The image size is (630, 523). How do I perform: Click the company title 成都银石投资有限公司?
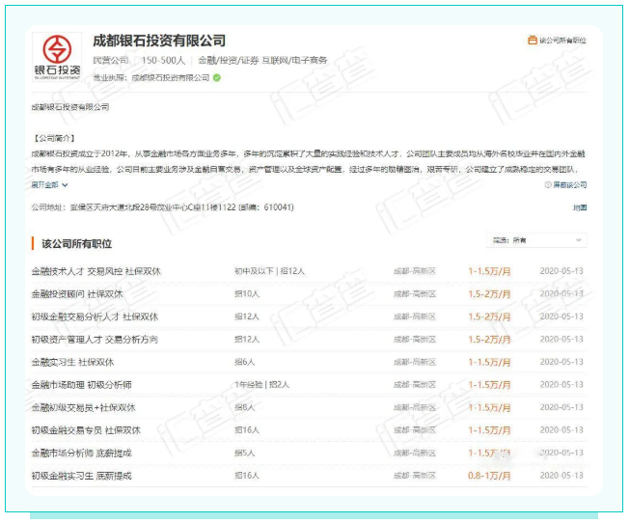[x=159, y=41]
